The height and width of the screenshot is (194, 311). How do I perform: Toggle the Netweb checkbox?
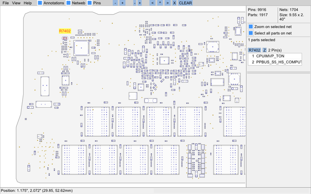69,3
